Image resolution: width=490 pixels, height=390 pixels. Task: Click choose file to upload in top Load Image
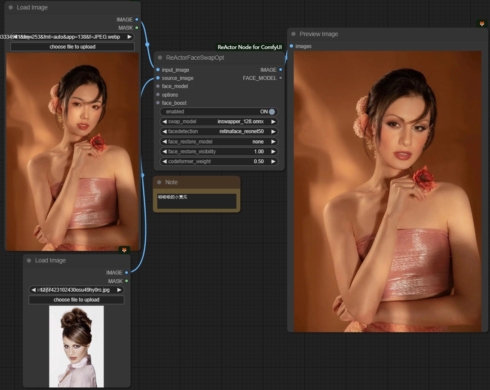pos(72,47)
